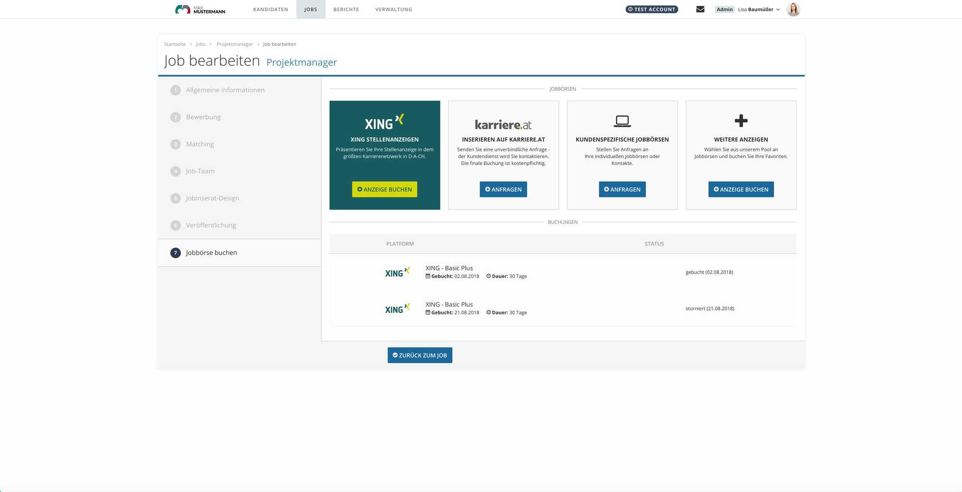Click Xing Stellenanzeigen heading

[384, 139]
